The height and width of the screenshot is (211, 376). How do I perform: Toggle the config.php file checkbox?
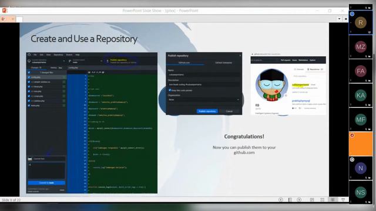29,77
